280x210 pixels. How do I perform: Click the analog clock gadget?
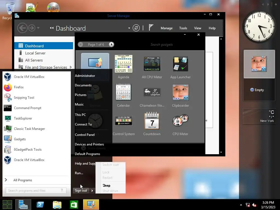(259, 27)
